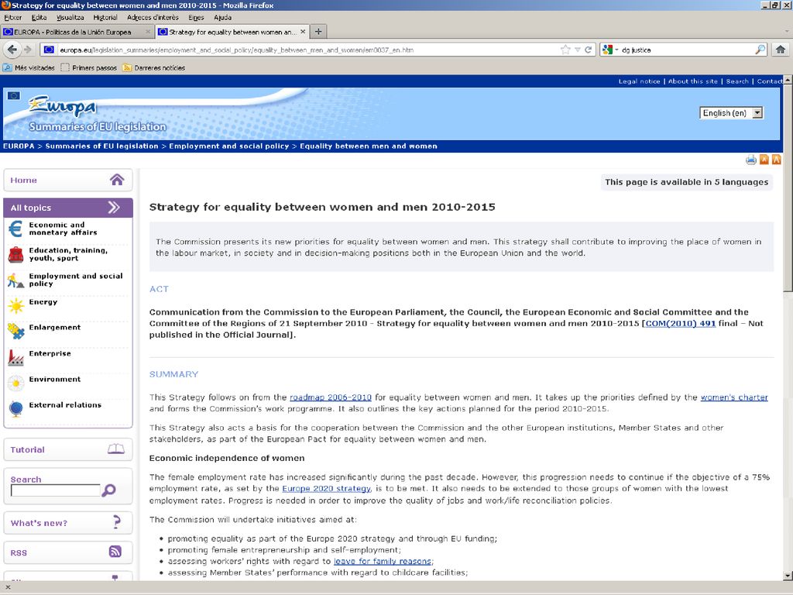Click the page scrollbar down arrow
793x595 pixels.
tap(788, 576)
